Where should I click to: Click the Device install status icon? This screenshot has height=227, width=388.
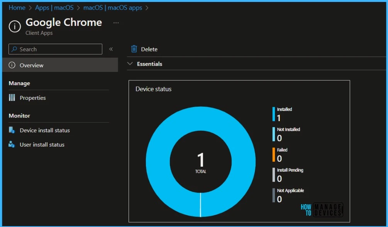click(12, 130)
